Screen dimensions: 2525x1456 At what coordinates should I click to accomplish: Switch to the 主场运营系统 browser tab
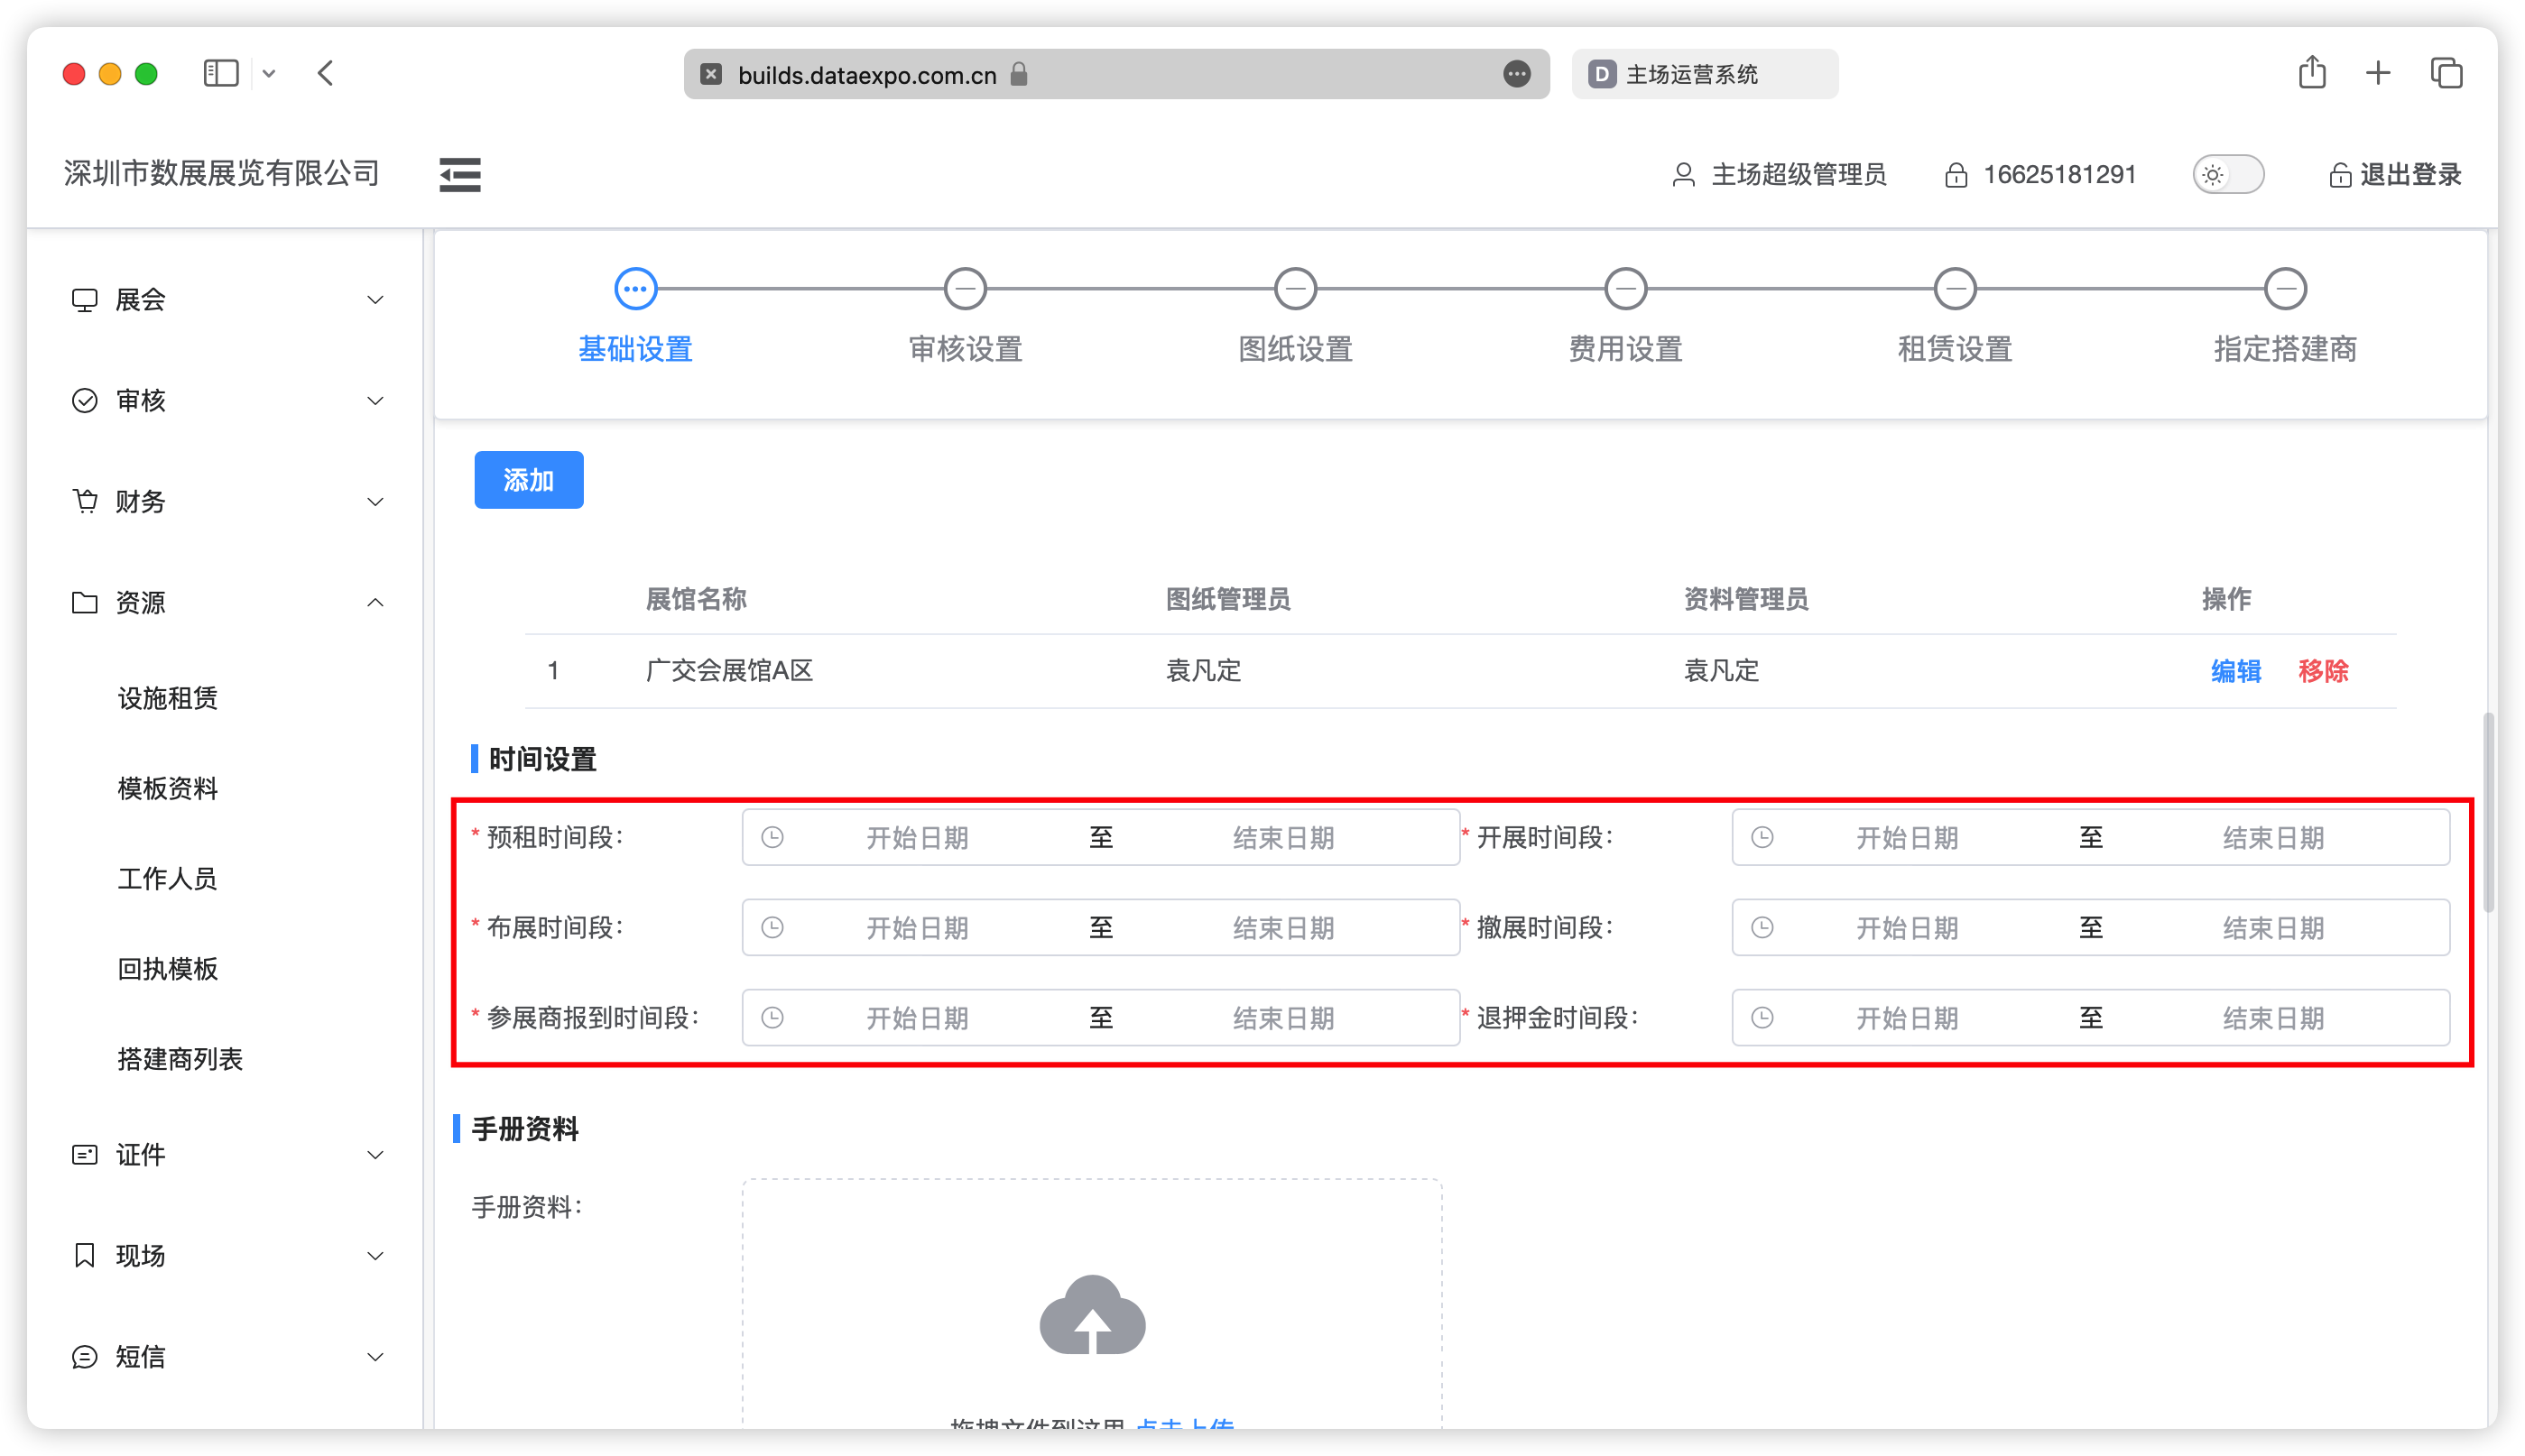pyautogui.click(x=1704, y=74)
